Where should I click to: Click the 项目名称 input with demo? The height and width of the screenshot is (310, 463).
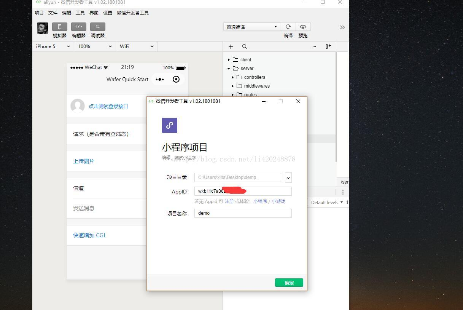pos(243,213)
